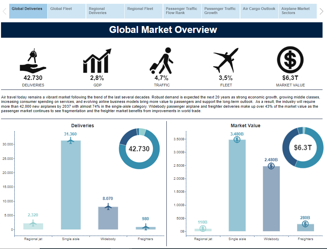327x249 pixels.
Task: Click the 280B market value label
Action: (305, 218)
